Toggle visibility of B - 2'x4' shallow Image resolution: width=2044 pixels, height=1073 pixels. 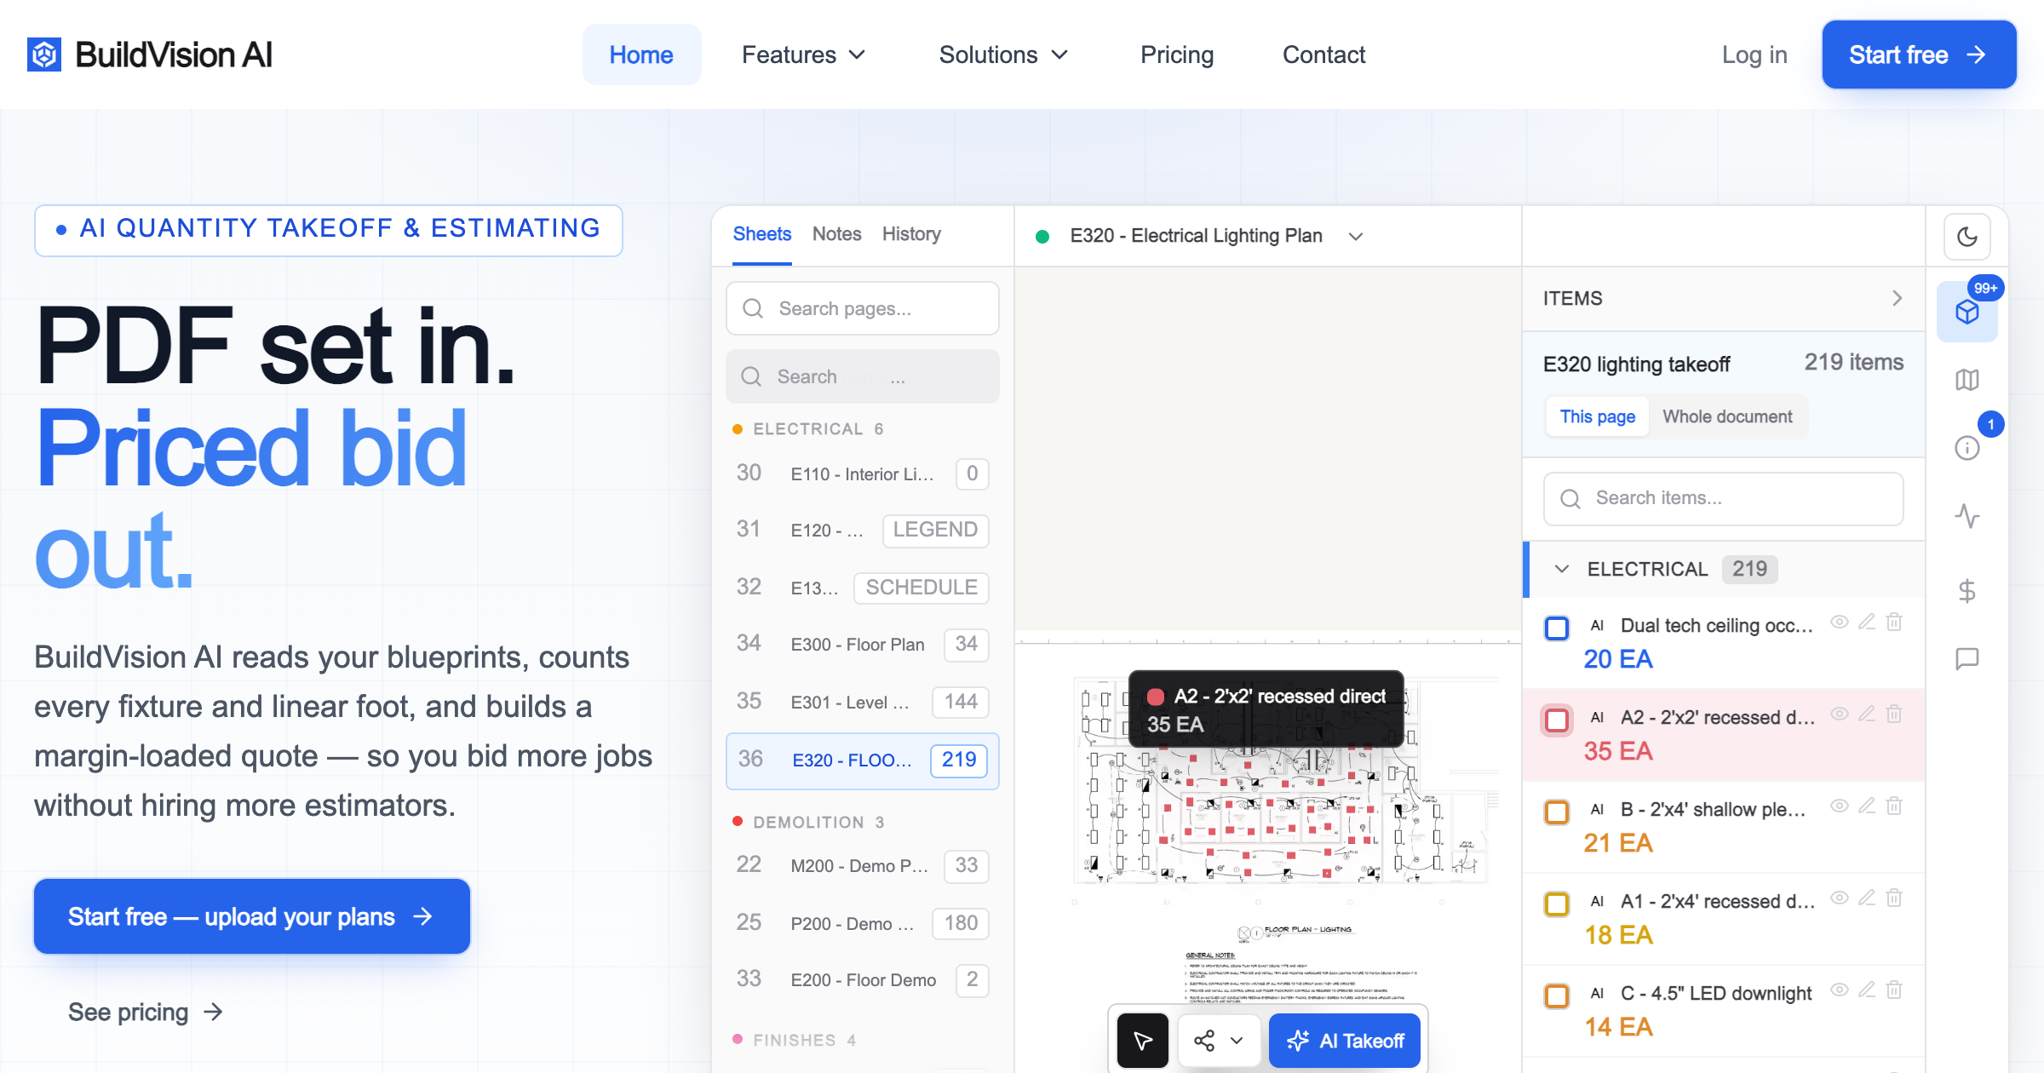1840,806
